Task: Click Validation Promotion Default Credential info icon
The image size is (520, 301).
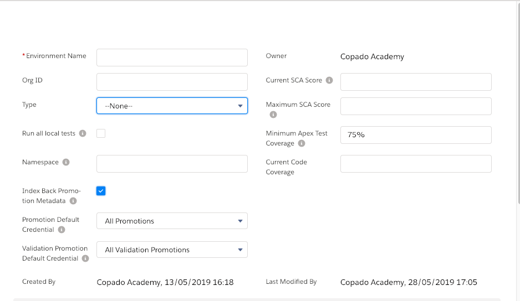Action: point(85,258)
